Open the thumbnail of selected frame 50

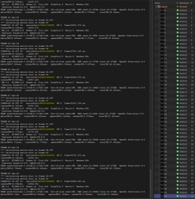click(162, 196)
